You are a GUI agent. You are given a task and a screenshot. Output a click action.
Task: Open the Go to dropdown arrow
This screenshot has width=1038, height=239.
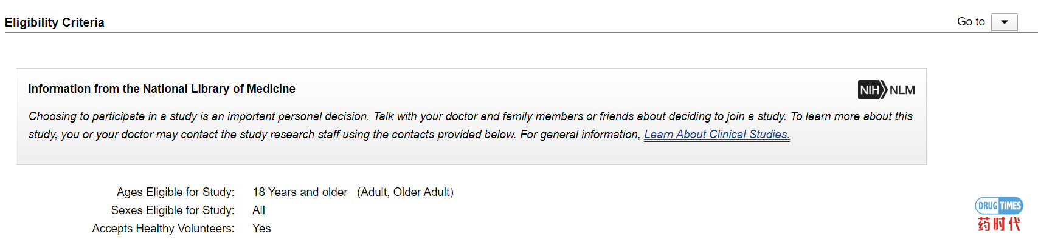(x=1004, y=22)
